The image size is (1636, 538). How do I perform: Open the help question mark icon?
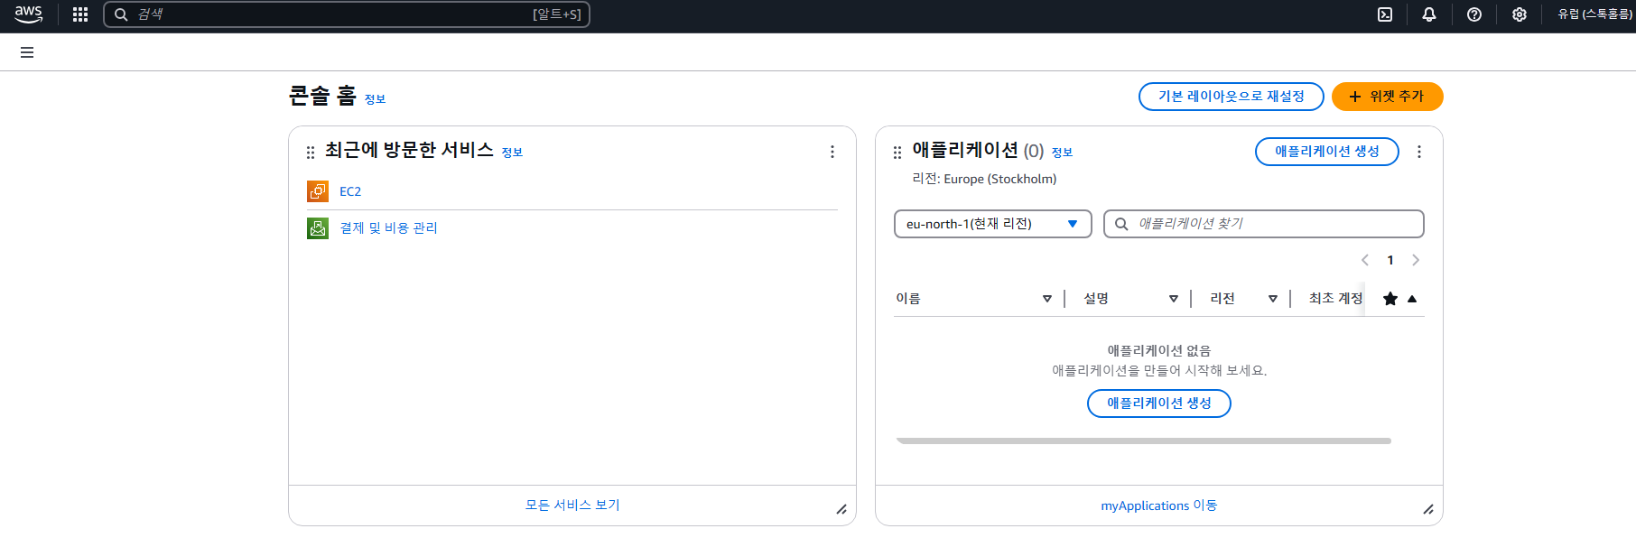1474,14
